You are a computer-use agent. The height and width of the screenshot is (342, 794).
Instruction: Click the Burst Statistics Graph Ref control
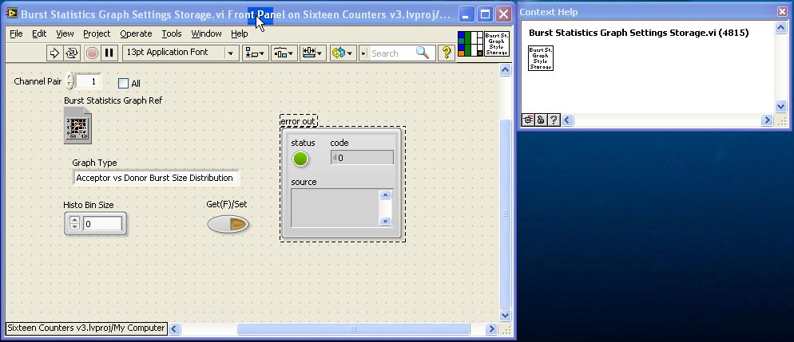click(x=79, y=127)
